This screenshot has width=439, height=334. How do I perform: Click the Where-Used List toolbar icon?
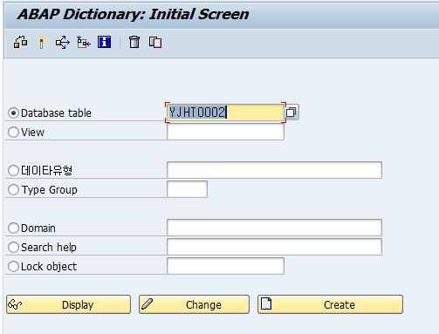(x=63, y=43)
